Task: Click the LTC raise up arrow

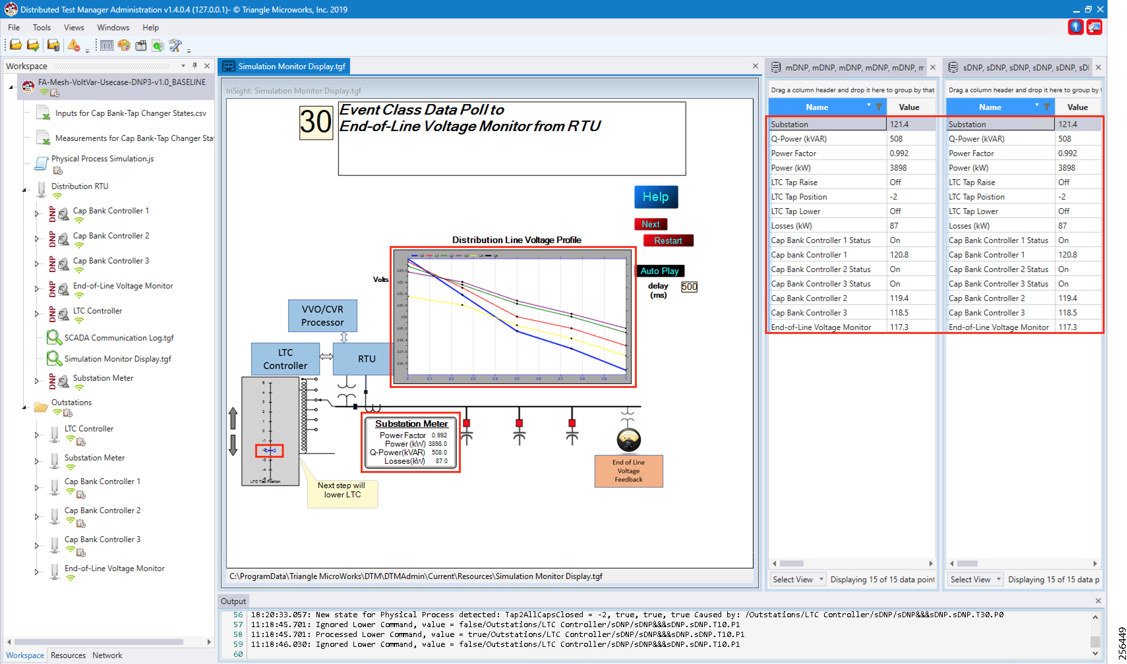Action: click(233, 418)
